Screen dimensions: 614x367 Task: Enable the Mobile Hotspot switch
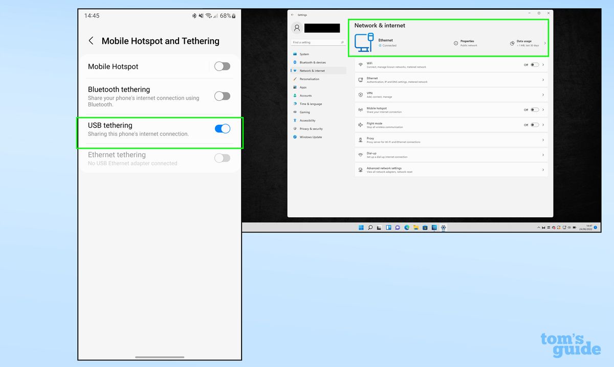[222, 66]
